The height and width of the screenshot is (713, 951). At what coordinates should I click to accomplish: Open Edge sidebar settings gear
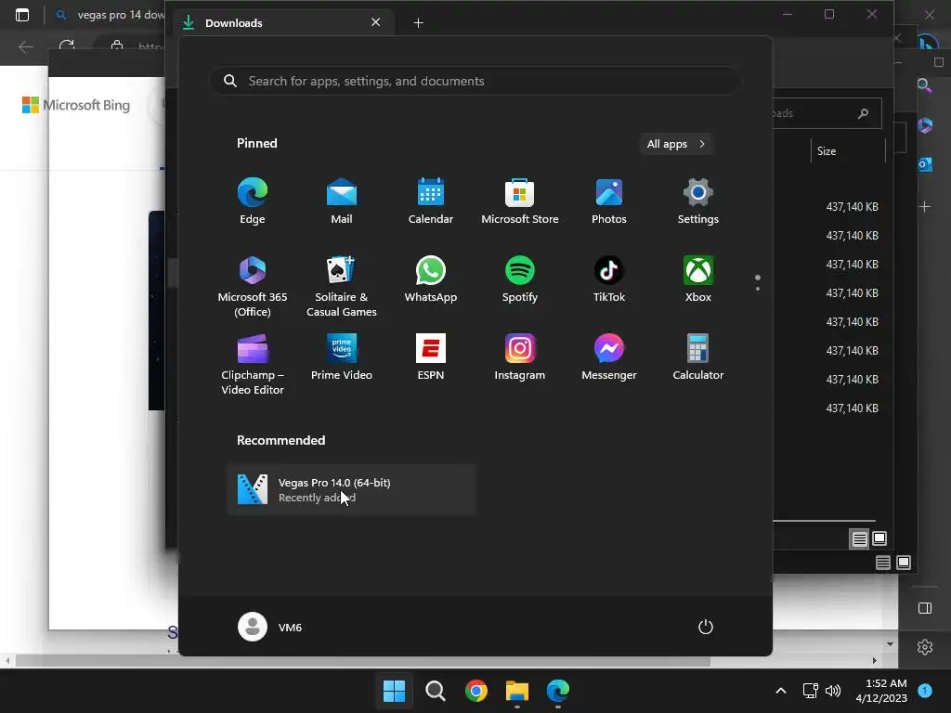(925, 647)
